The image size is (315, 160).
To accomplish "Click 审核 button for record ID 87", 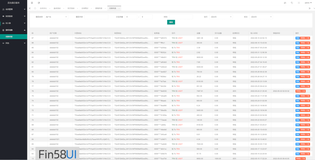I will [x=297, y=38].
